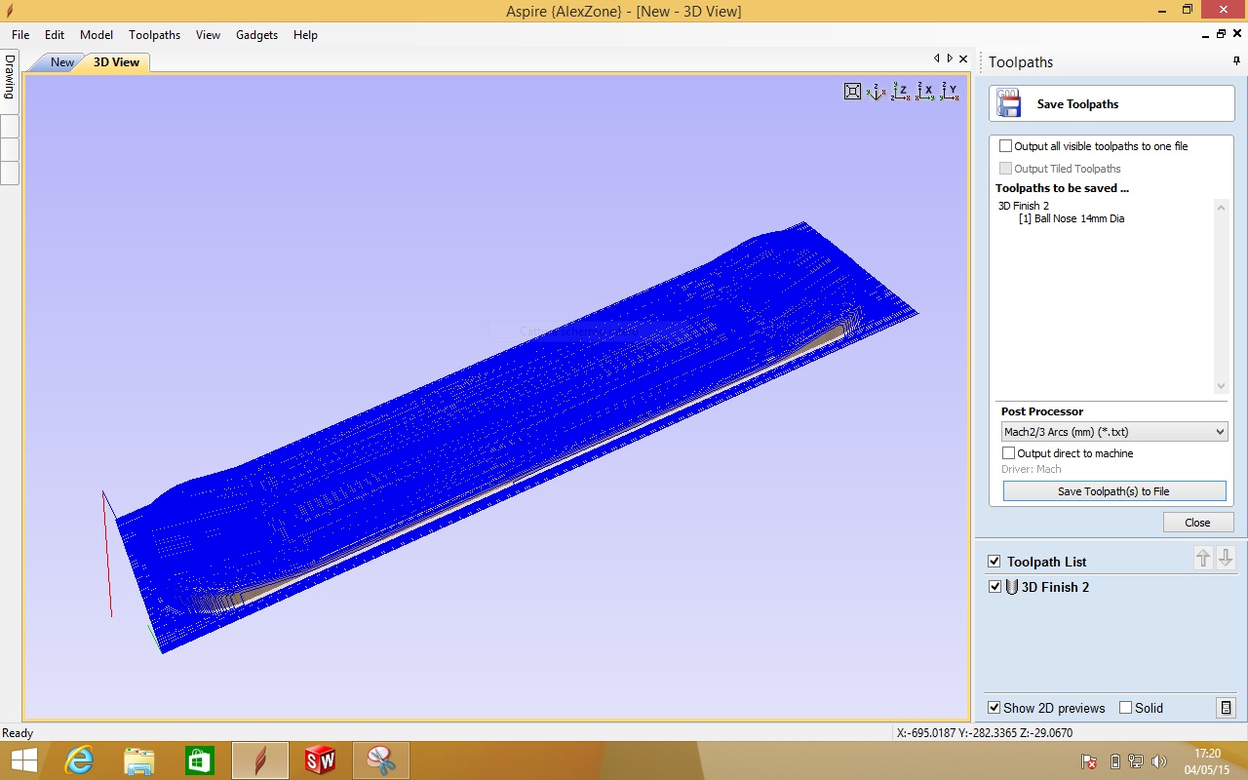This screenshot has height=780, width=1248.
Task: Open the Help menu
Action: tap(306, 34)
